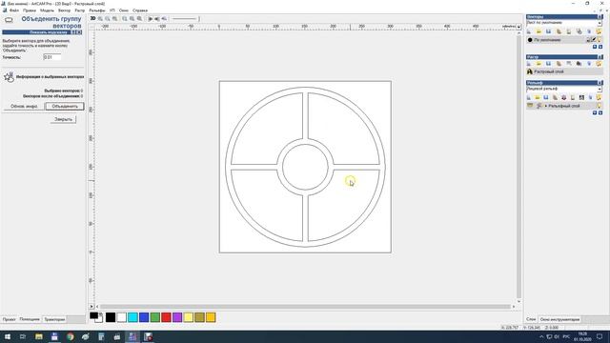610x343 pixels.
Task: Toggle the lightbulb on the relief layer row
Action: (599, 106)
